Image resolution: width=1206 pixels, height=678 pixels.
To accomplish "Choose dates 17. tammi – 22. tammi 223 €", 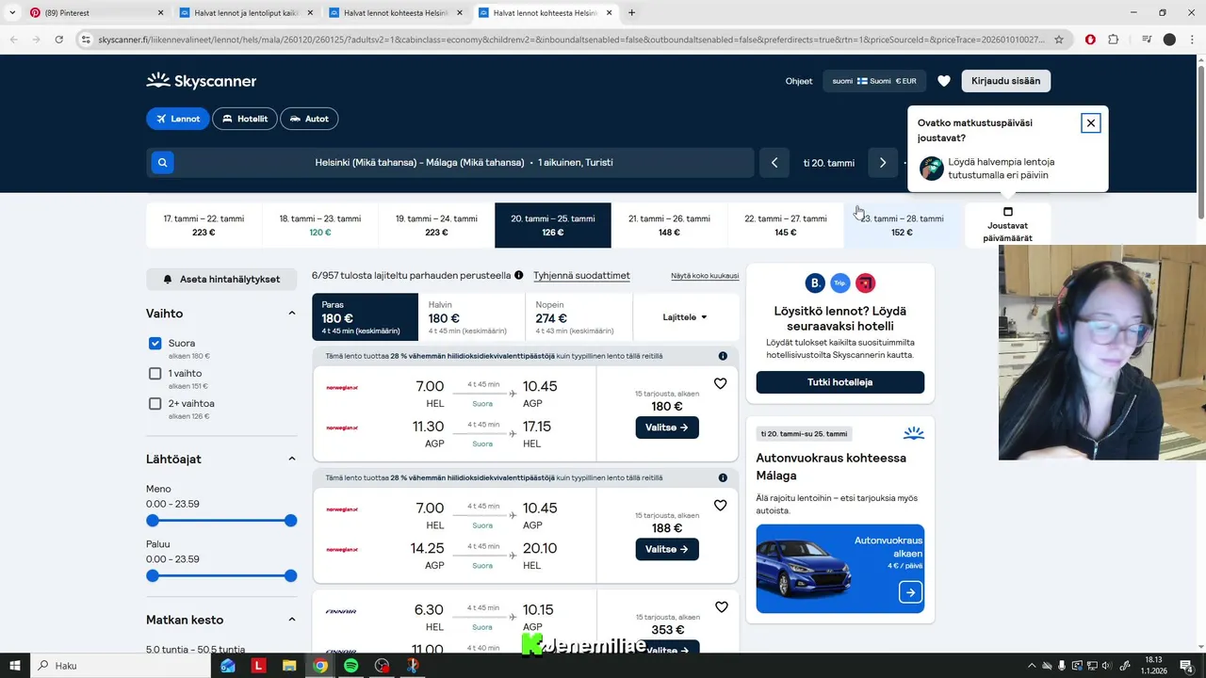I will (204, 225).
